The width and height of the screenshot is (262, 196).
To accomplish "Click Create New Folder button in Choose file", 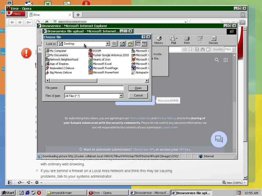I will [x=130, y=44].
